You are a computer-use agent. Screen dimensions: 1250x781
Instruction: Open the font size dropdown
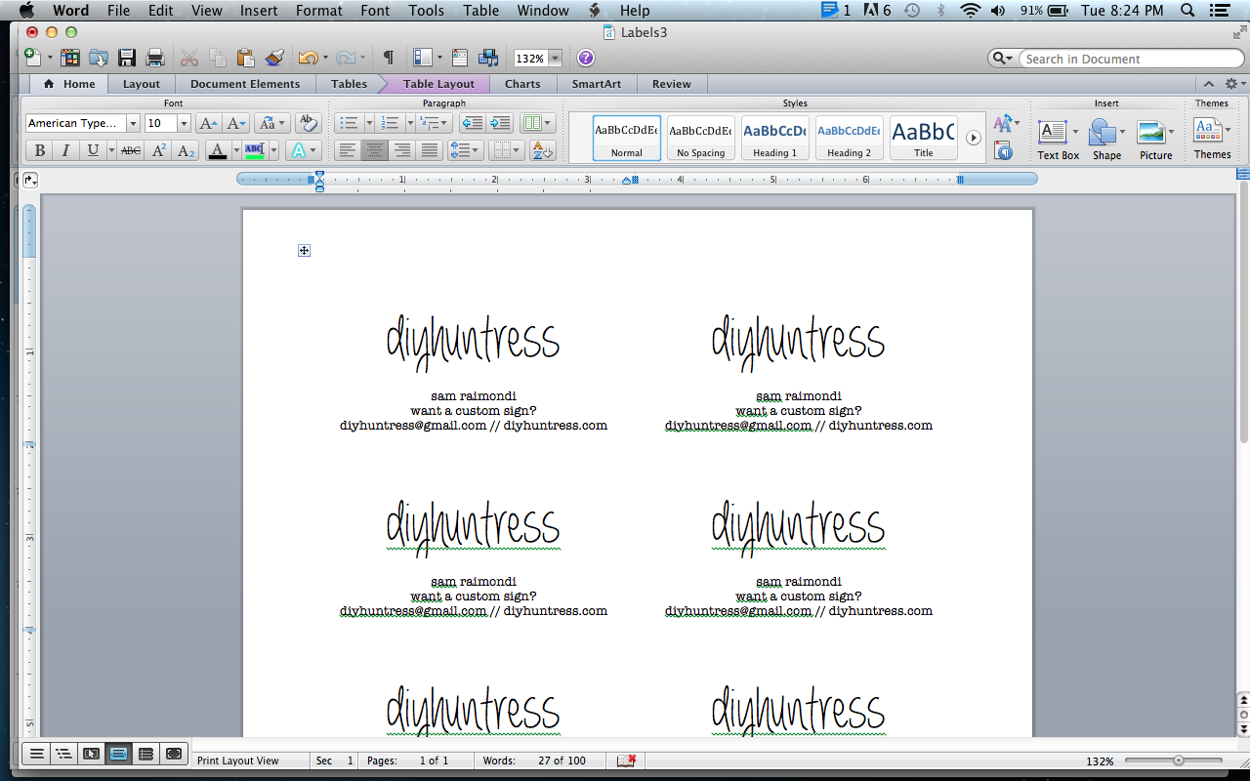(x=183, y=123)
